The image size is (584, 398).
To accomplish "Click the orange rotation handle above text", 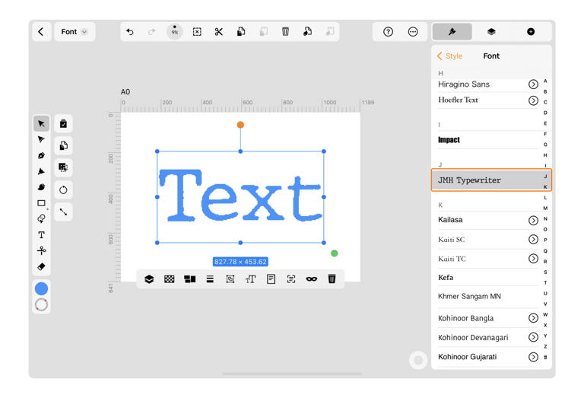I will 240,125.
